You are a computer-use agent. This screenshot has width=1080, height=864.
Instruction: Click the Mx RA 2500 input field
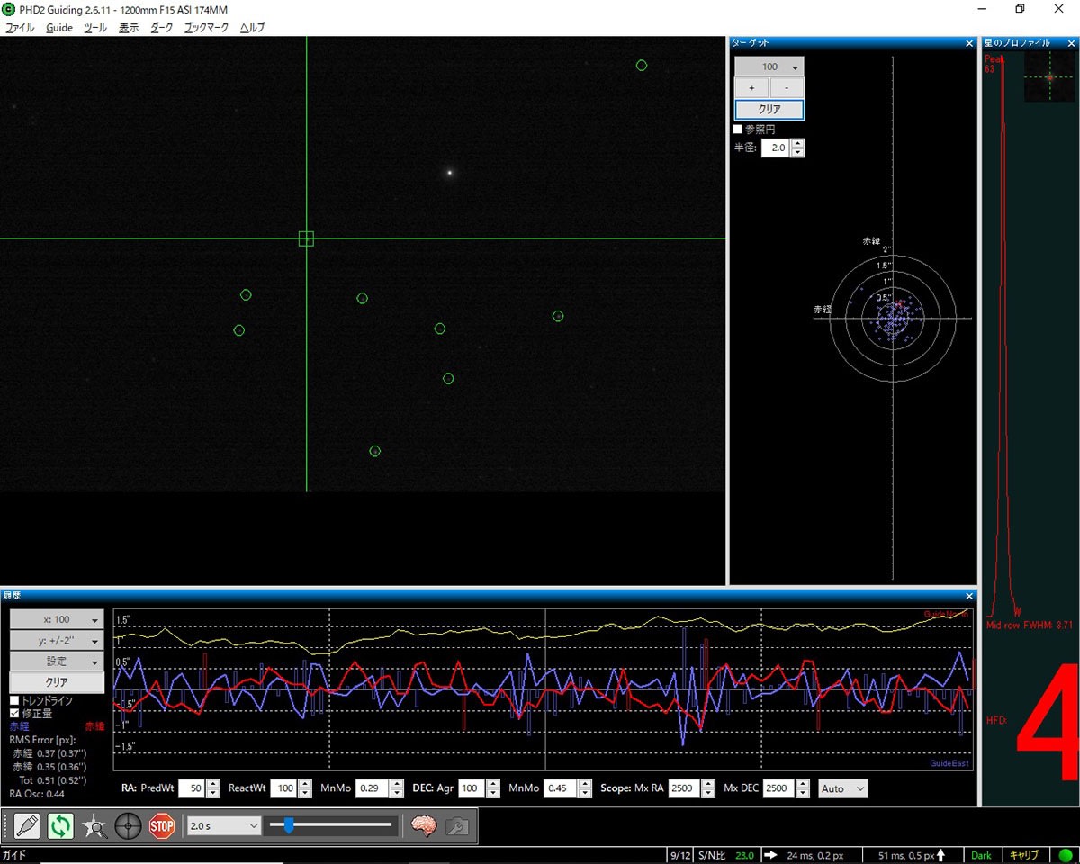tap(684, 788)
